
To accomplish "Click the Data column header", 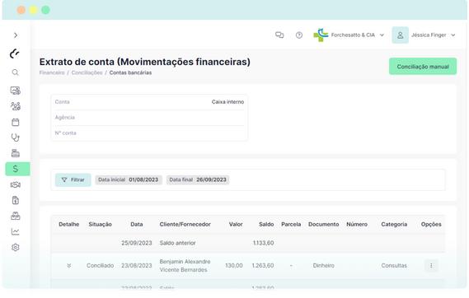I will click(137, 224).
